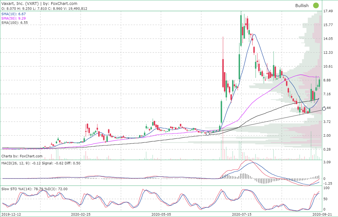The width and height of the screenshot is (338, 217).
Task: Click the 8.88 price axis label
Action: click(328, 80)
